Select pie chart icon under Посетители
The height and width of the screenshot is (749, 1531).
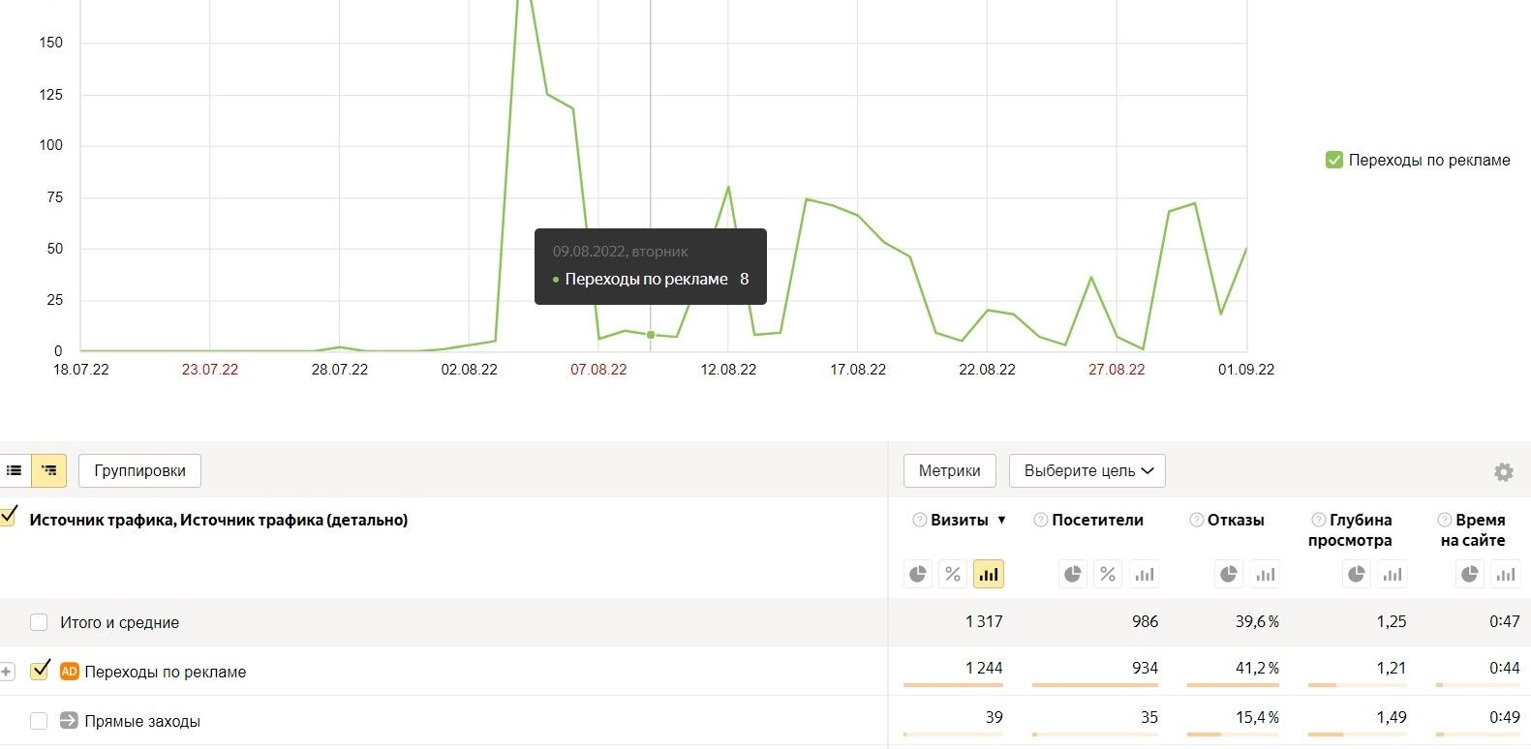coord(1073,574)
